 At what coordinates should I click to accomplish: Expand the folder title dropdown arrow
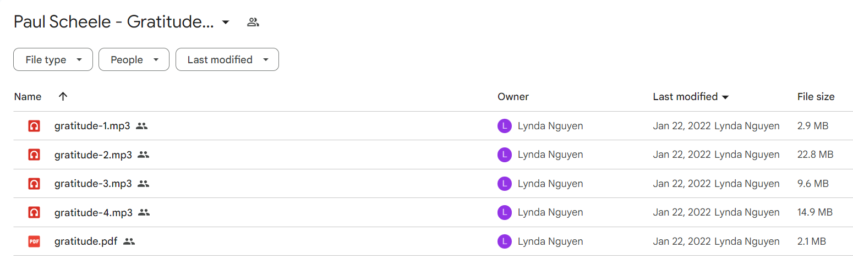(225, 23)
